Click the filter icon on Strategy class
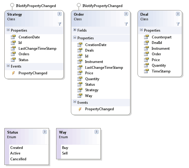Screen dimensions: 189x168 point(60,24)
